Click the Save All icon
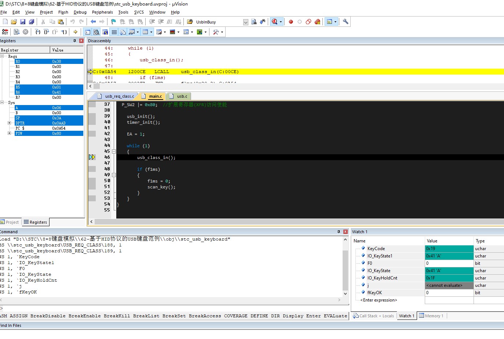The height and width of the screenshot is (339, 504). pos(32,22)
